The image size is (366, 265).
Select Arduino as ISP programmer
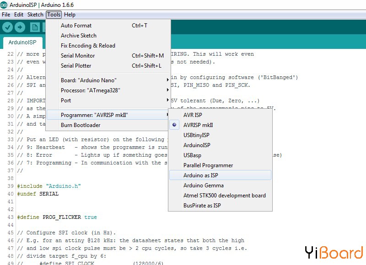click(x=220, y=175)
